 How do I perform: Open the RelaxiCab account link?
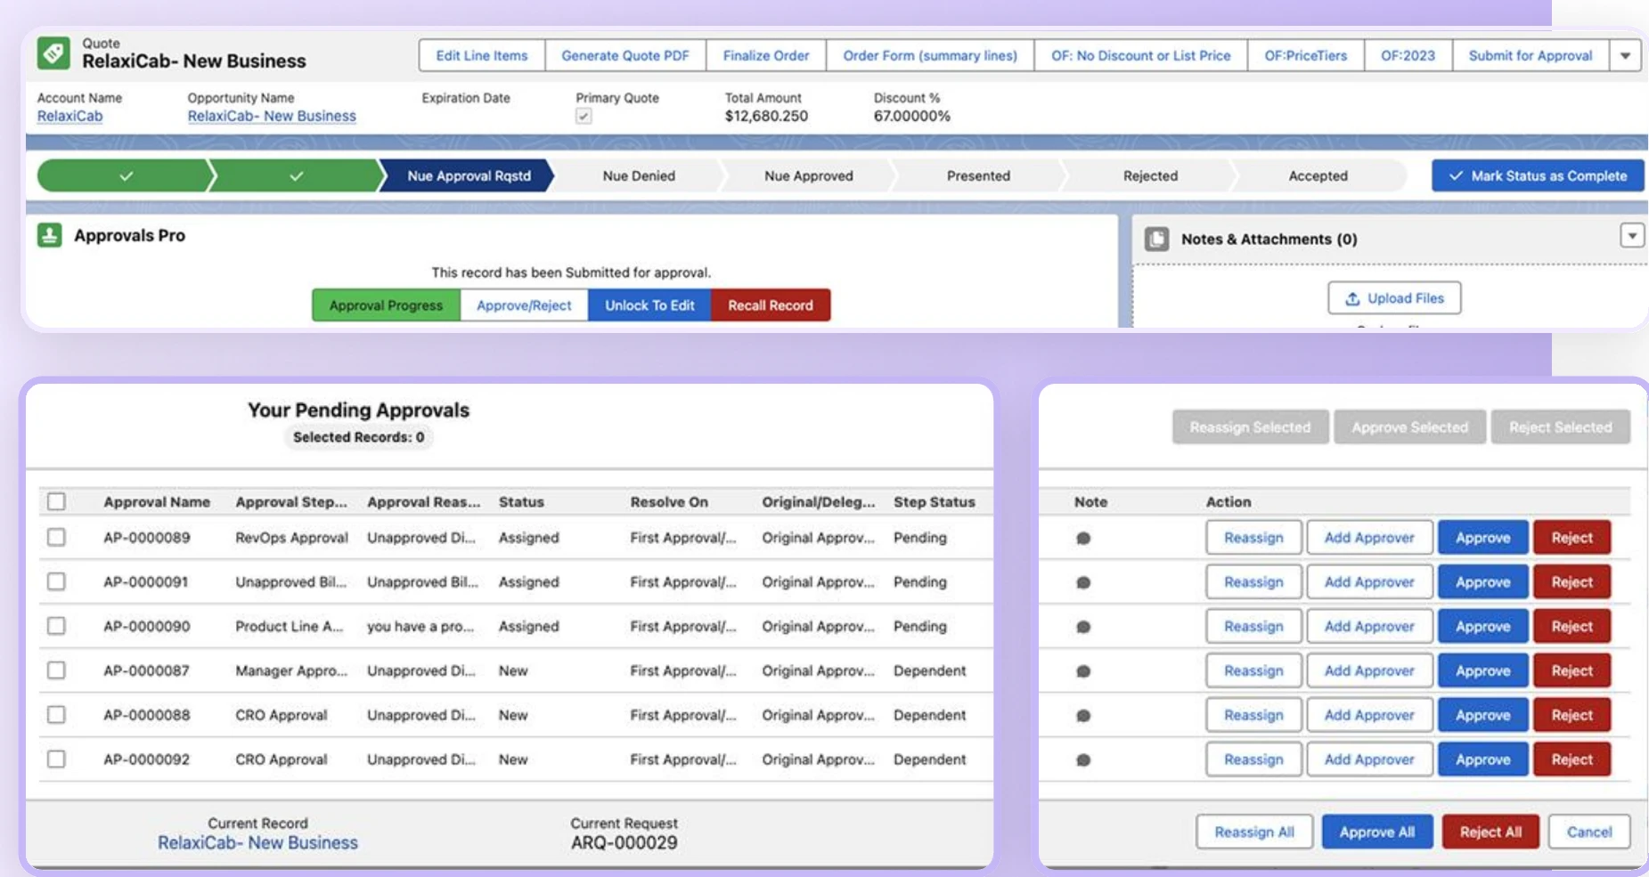pyautogui.click(x=69, y=116)
